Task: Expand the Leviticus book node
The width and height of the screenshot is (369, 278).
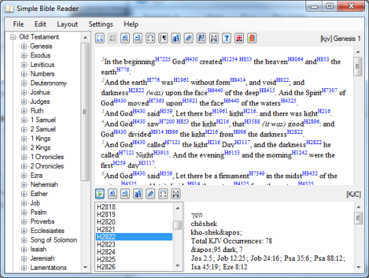Action: [x=24, y=65]
